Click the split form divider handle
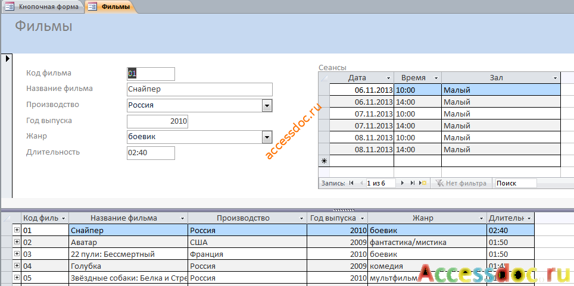This screenshot has height=286, width=574. (x=344, y=210)
